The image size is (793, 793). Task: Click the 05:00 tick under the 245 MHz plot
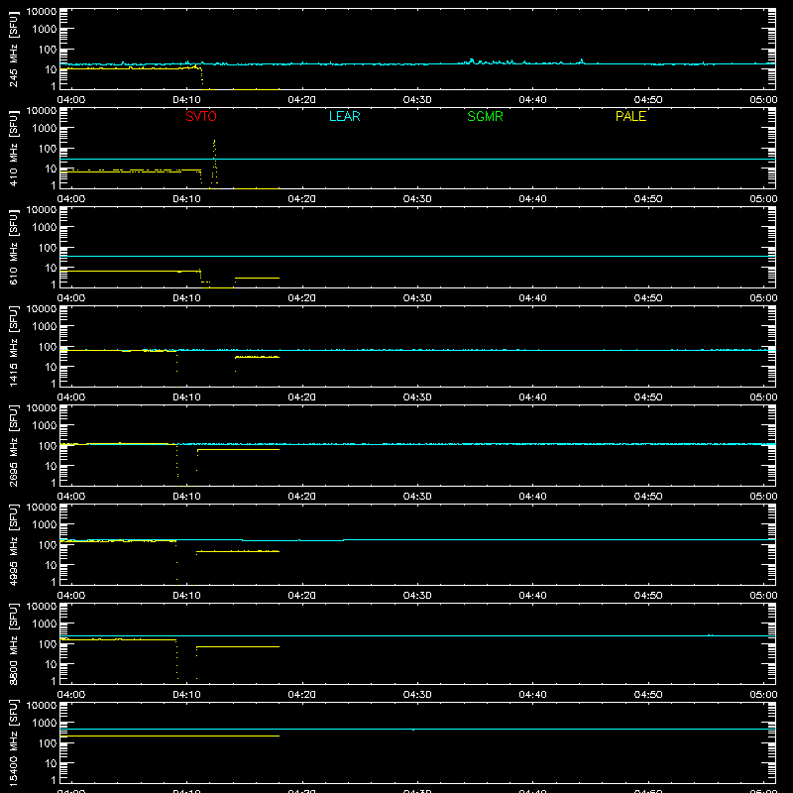(763, 100)
